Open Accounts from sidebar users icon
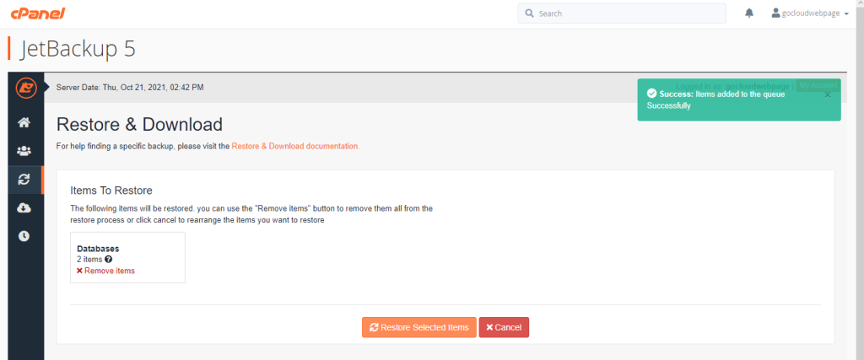Screen dimensions: 864x360 24,151
